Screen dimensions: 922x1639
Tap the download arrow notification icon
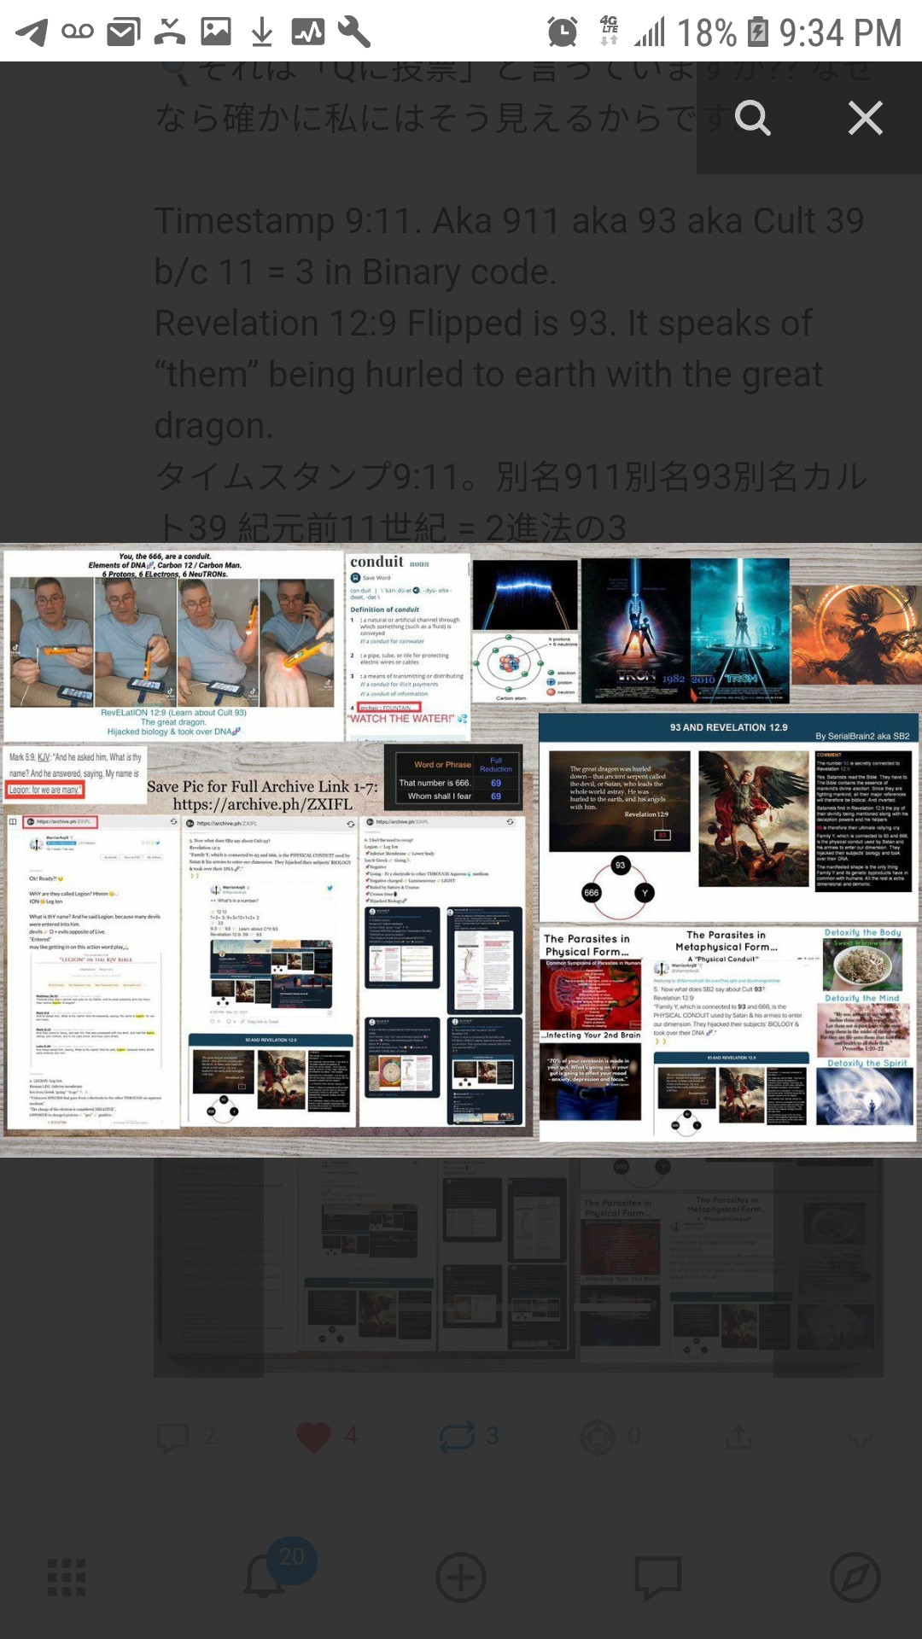[262, 32]
